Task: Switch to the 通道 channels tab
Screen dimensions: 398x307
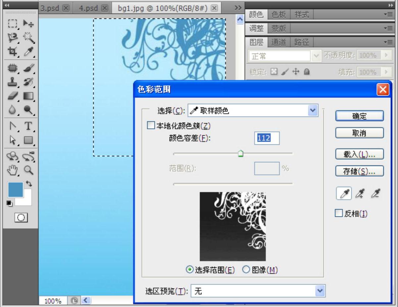Action: click(278, 42)
